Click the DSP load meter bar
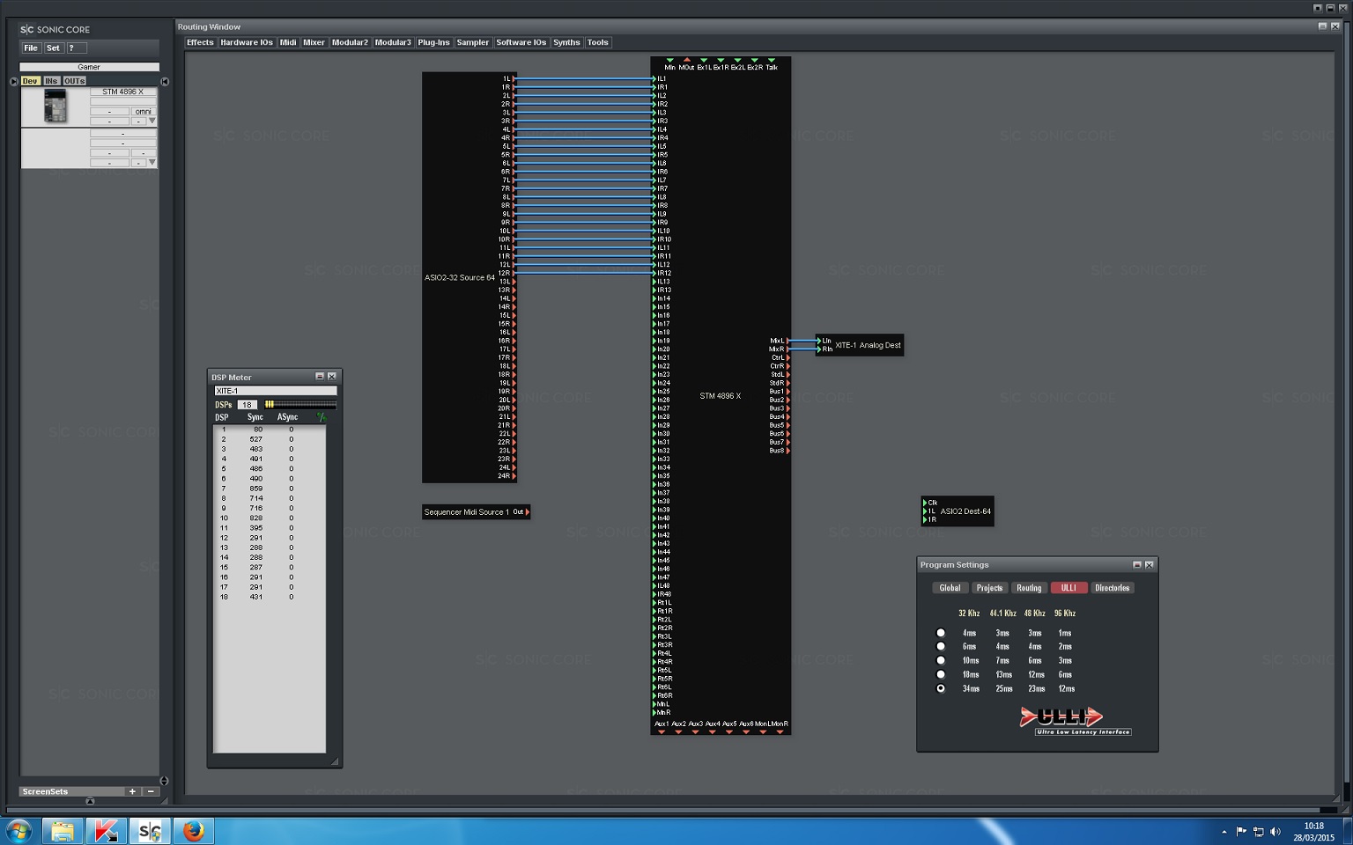1353x845 pixels. [299, 405]
